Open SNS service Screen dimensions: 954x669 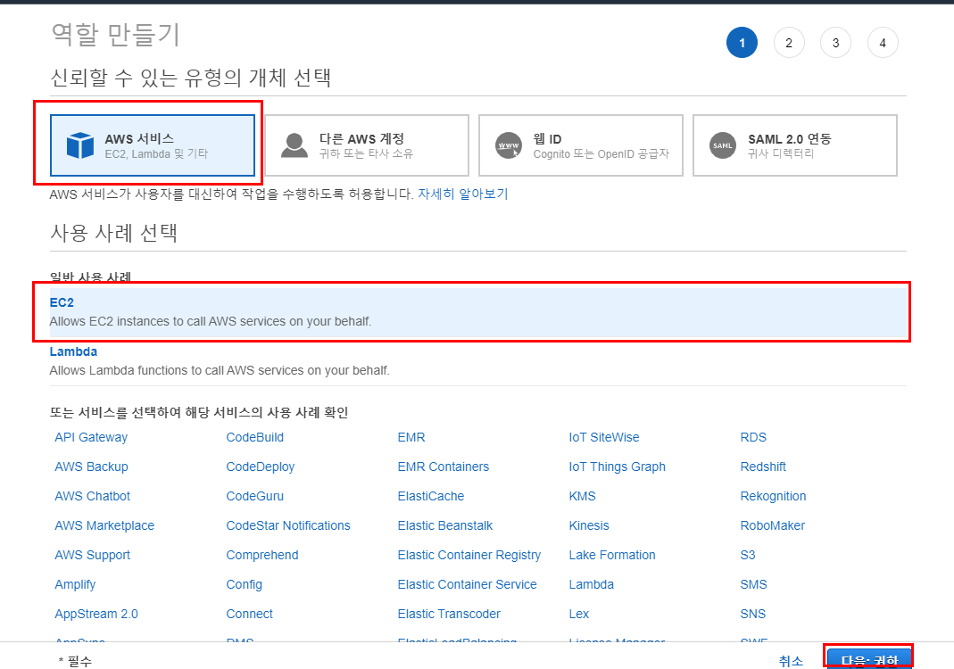click(x=752, y=614)
